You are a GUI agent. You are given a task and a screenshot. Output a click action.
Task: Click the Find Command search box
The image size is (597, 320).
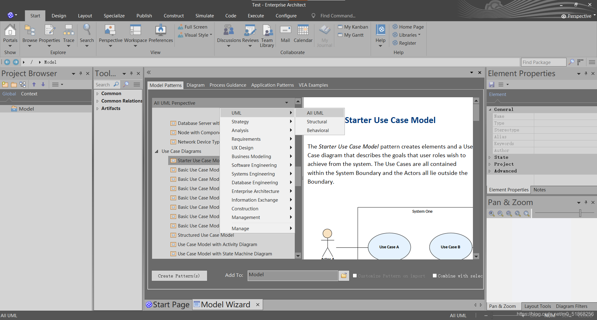[338, 16]
